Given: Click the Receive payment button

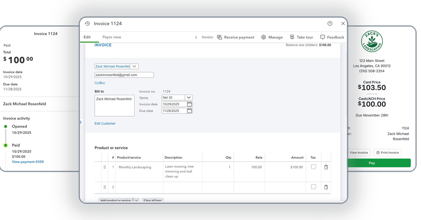Looking at the screenshot, I should coord(236,37).
